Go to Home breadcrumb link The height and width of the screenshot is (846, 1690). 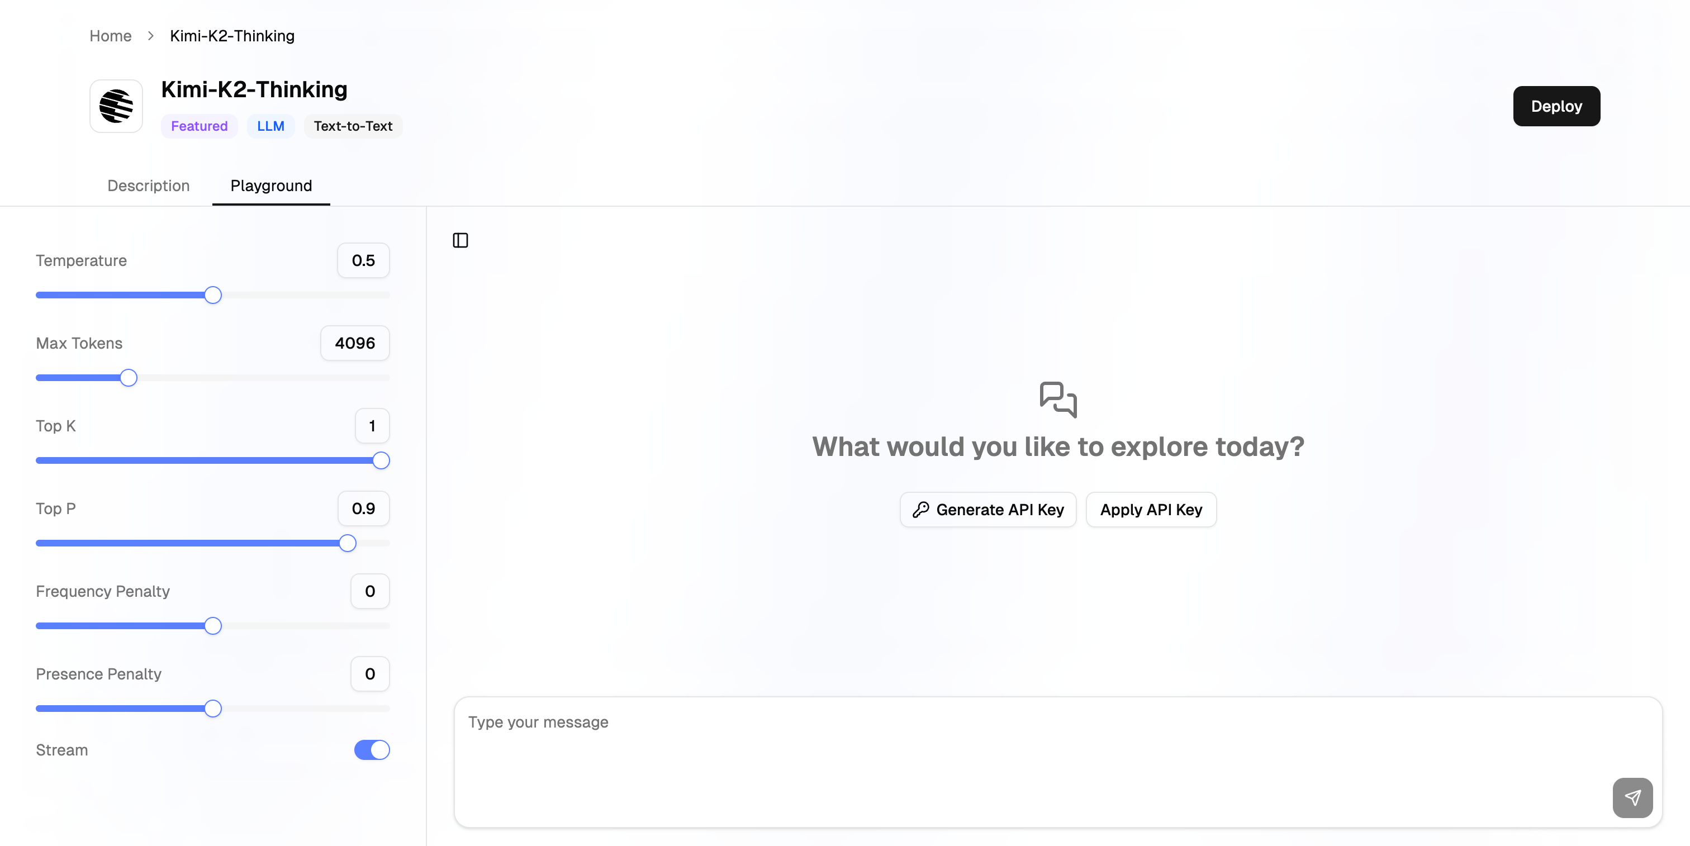[110, 36]
